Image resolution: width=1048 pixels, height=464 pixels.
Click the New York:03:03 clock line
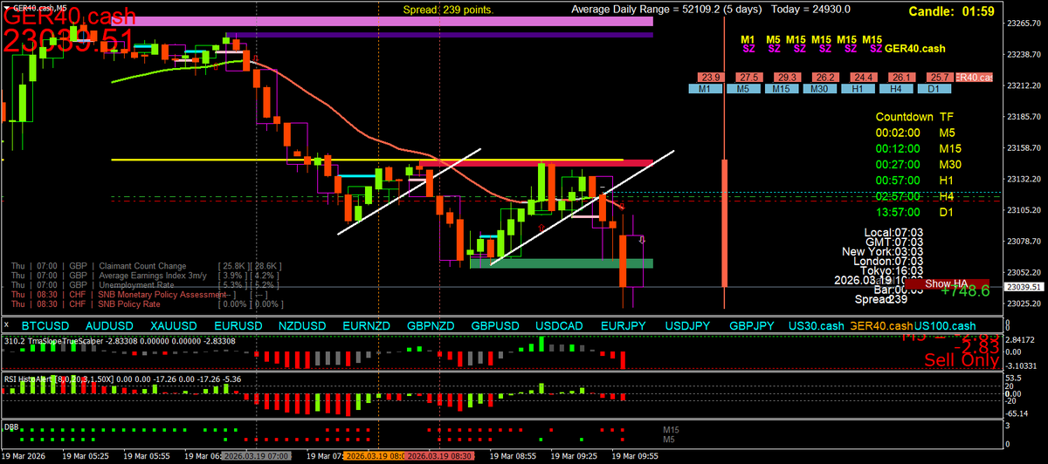point(881,251)
